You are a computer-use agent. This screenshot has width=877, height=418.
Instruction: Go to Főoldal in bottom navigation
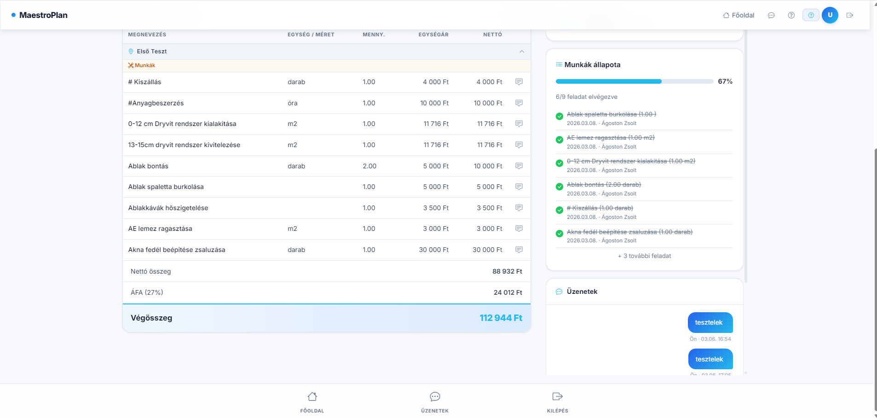(x=312, y=401)
